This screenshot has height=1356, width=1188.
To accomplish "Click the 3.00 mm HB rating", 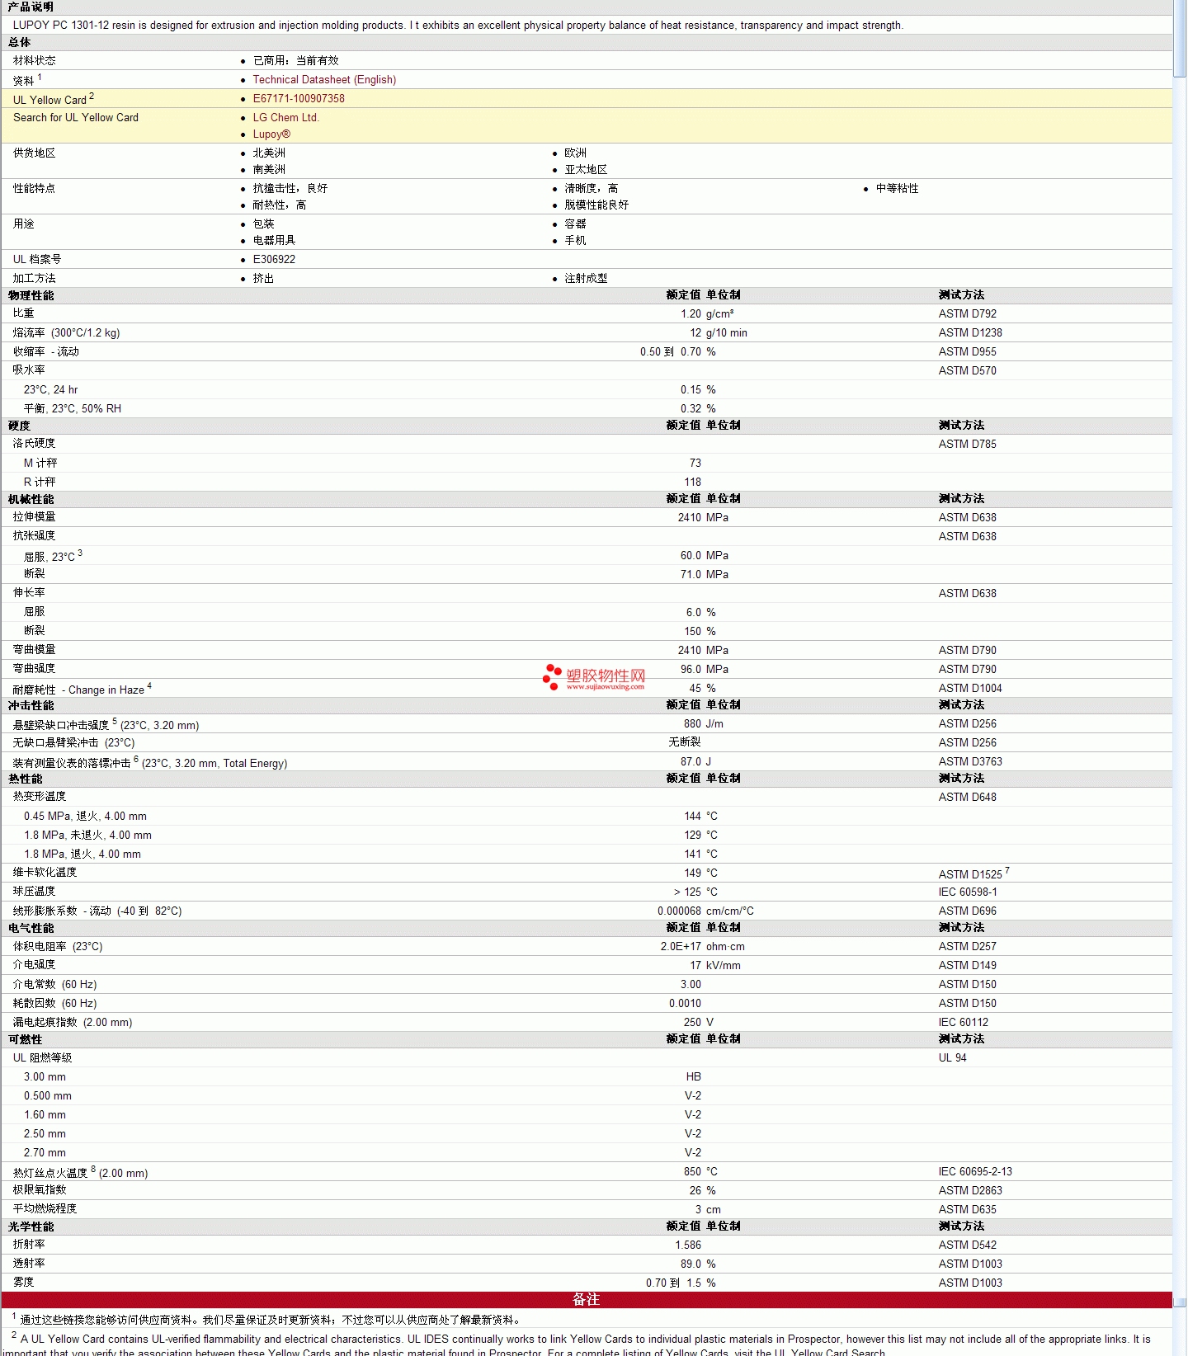I will click(693, 1077).
